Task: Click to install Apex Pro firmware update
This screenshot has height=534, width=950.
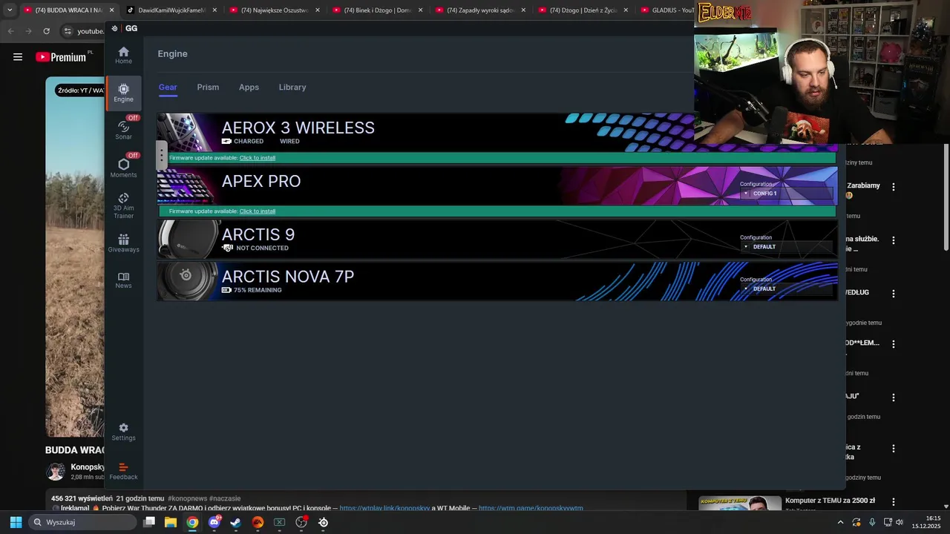Action: [x=257, y=211]
